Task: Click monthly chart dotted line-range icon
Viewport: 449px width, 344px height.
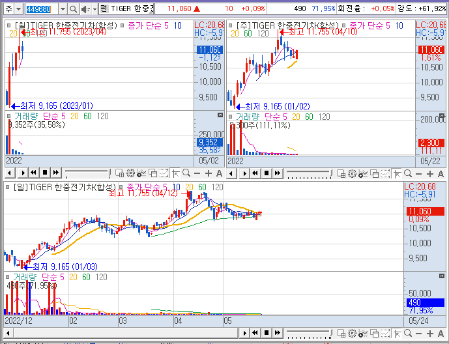Action: pos(164,173)
